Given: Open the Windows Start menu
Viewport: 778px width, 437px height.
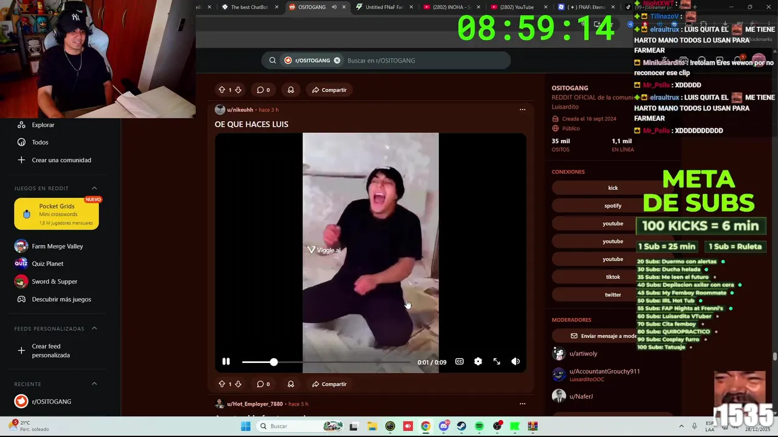Looking at the screenshot, I should click(x=246, y=426).
